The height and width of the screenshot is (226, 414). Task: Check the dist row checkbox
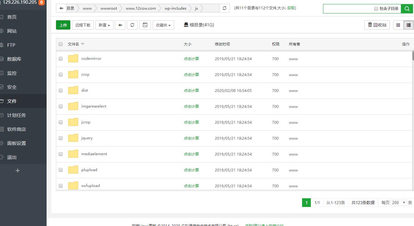coord(61,90)
